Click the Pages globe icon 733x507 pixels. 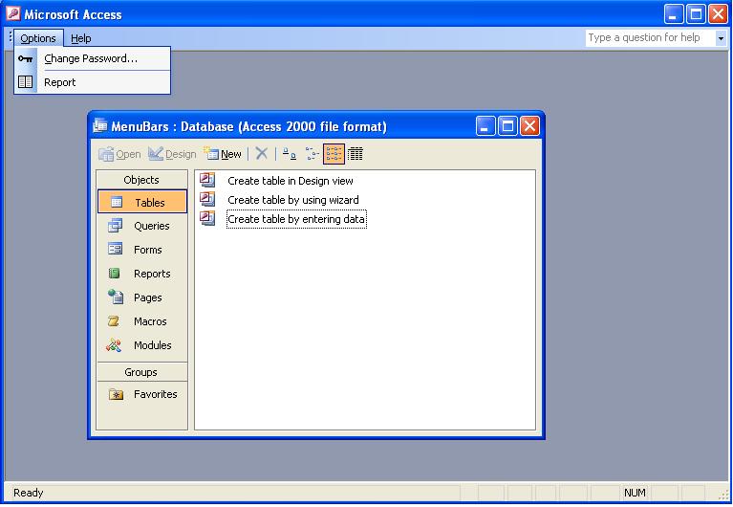pos(115,297)
